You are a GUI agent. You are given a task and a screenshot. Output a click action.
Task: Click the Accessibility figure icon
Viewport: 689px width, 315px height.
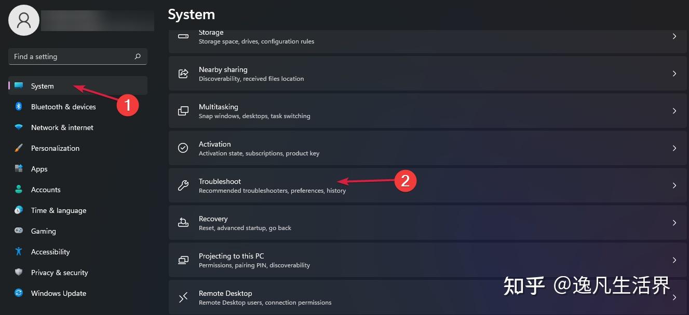(x=19, y=252)
